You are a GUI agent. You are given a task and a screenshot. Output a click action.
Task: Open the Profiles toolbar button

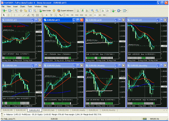10,11
